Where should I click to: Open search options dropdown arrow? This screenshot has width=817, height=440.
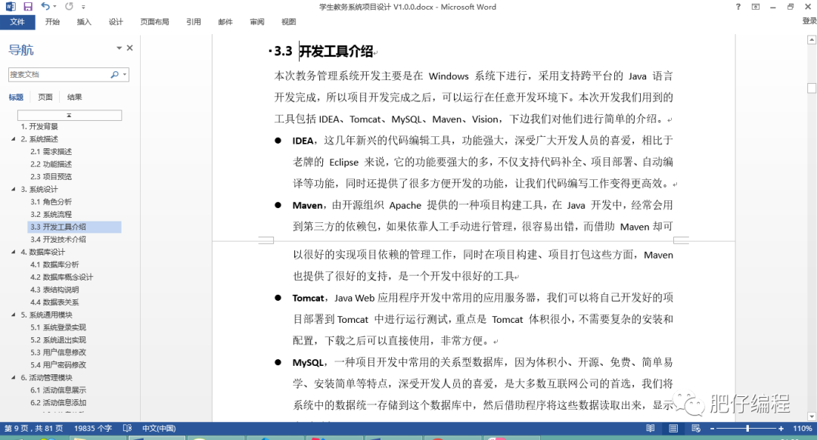(x=125, y=74)
